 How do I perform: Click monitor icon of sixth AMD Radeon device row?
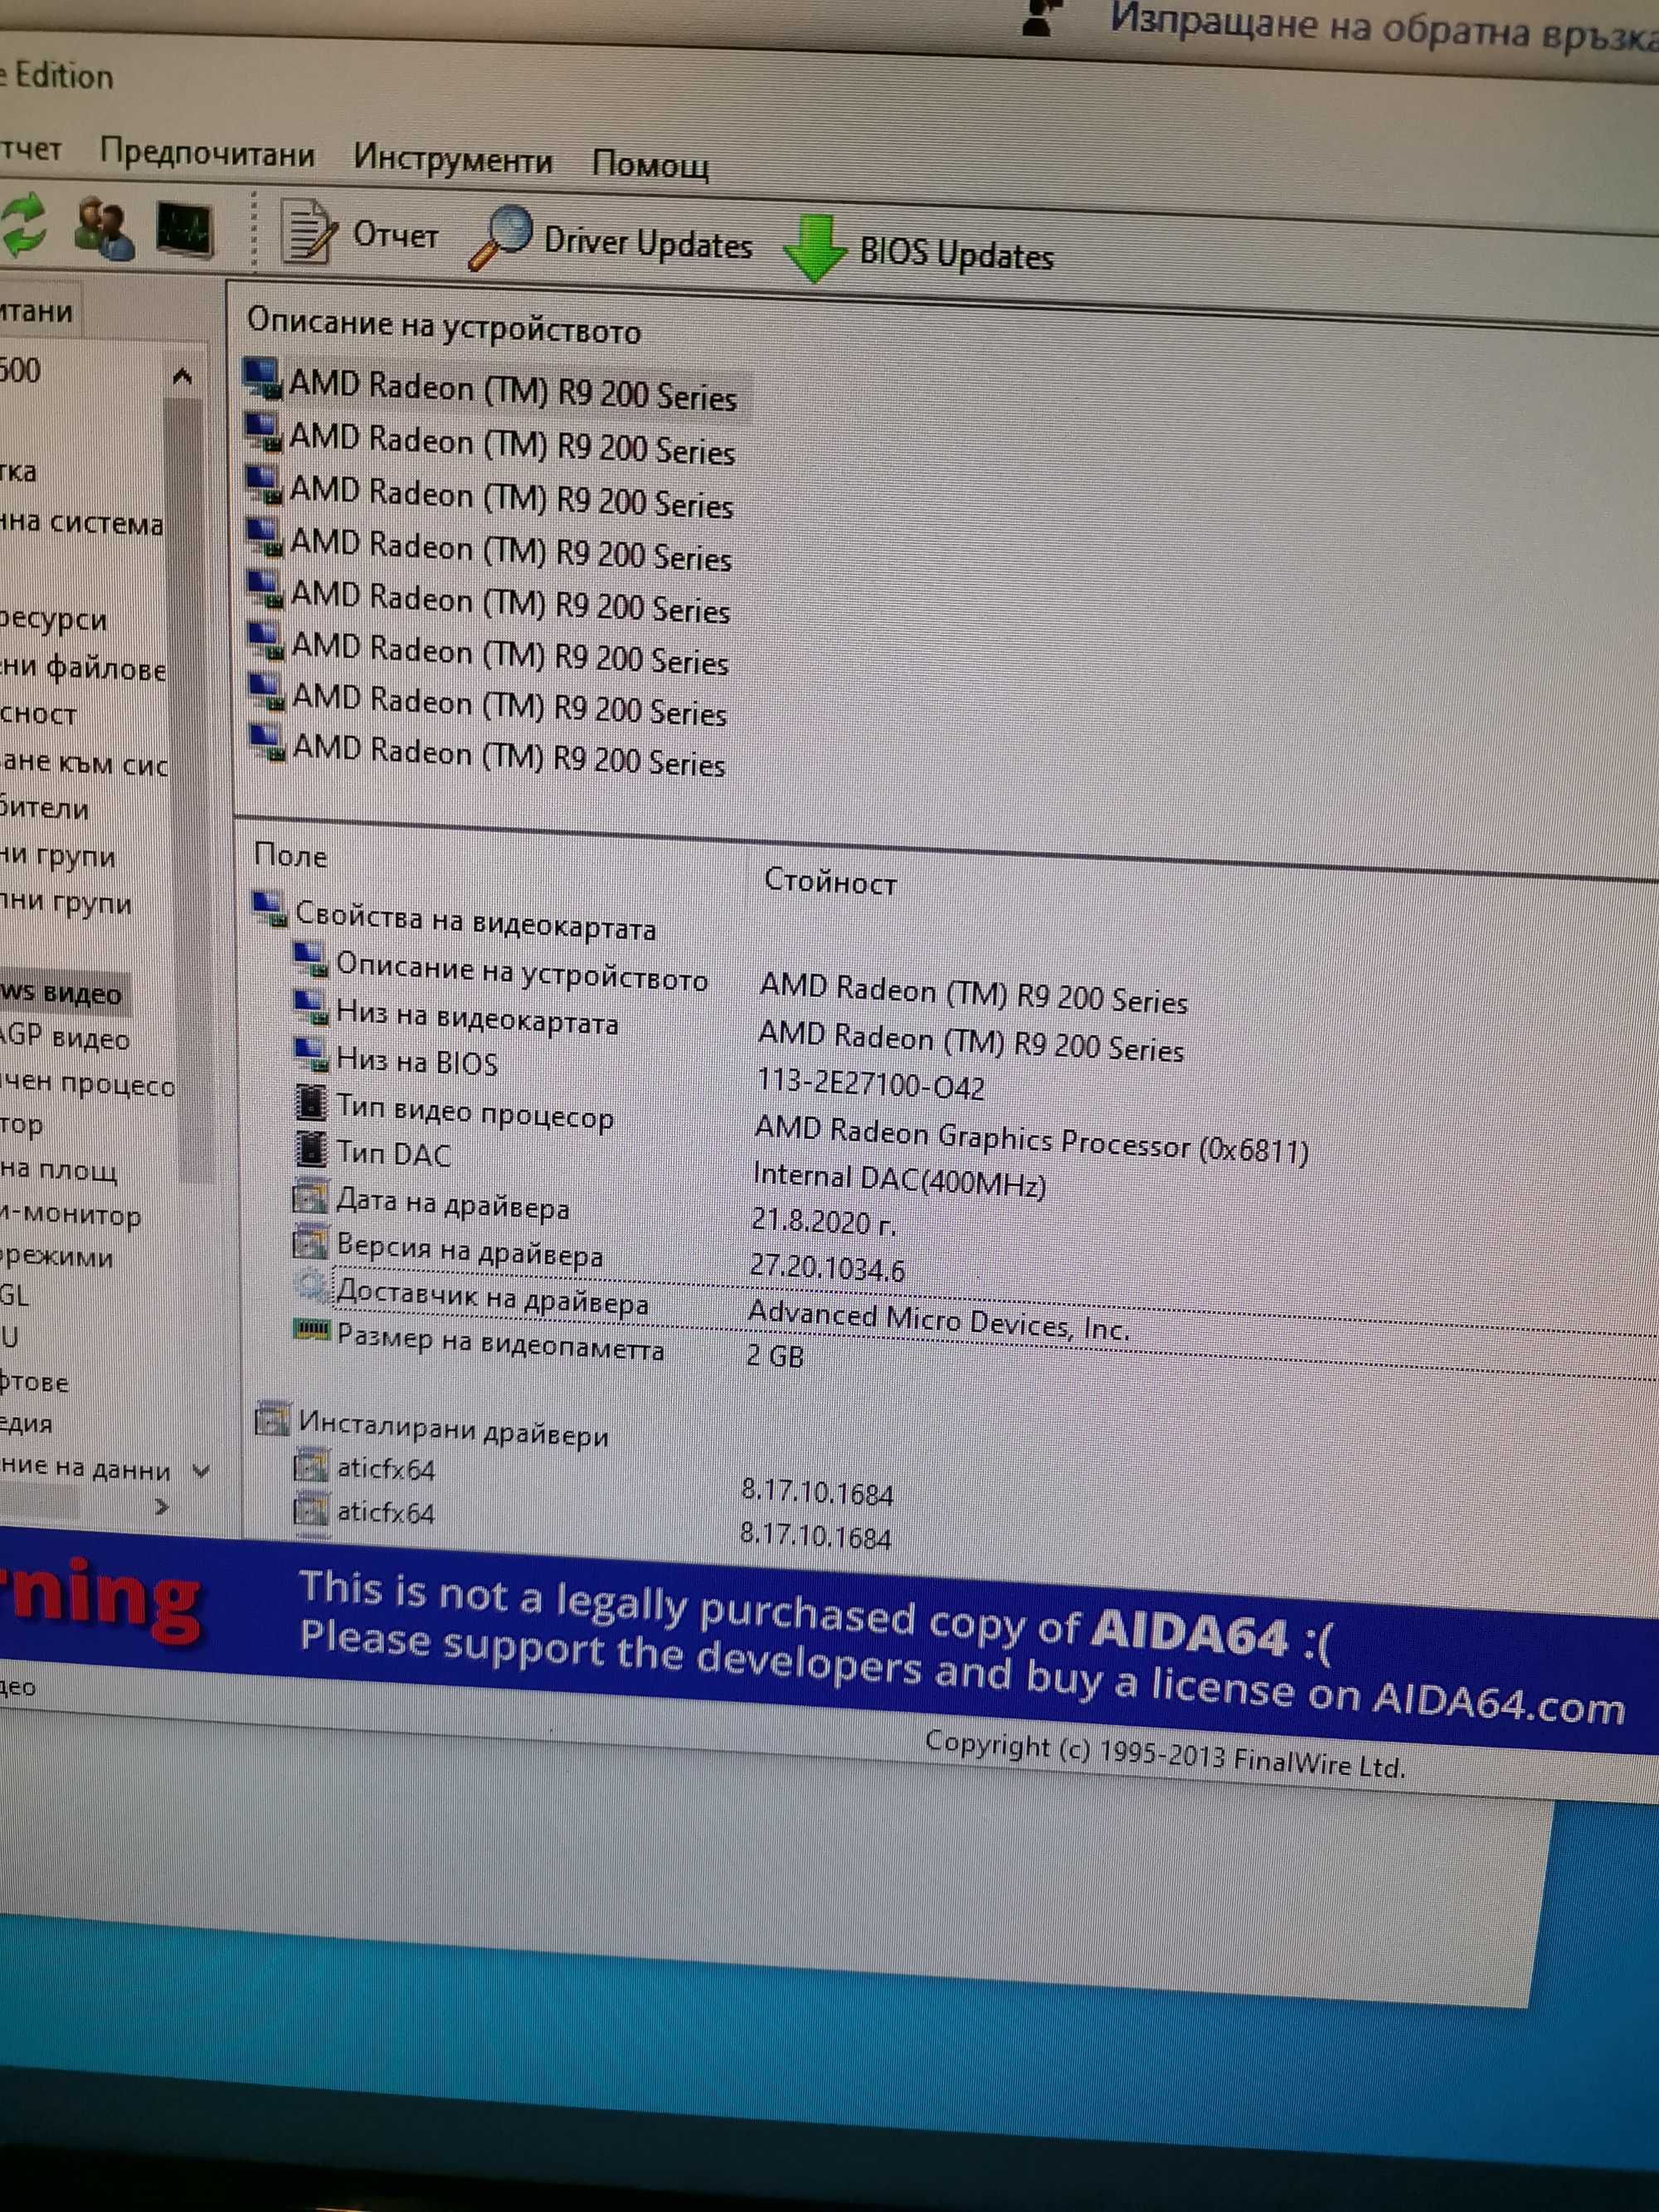click(266, 643)
